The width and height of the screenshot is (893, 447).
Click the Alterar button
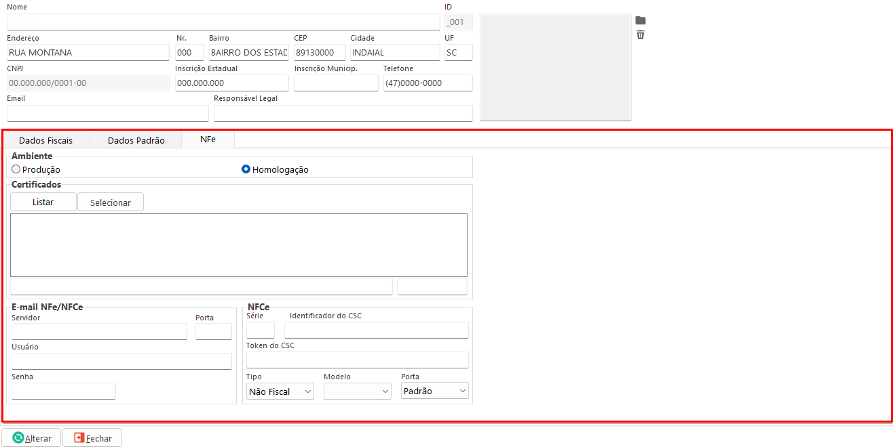(32, 438)
